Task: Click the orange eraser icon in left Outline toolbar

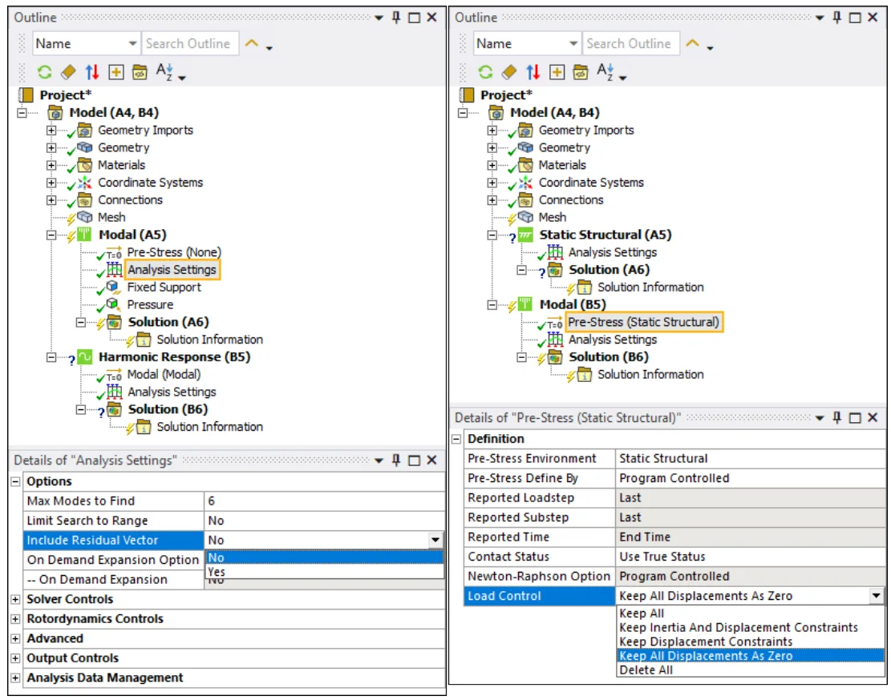Action: 68,72
